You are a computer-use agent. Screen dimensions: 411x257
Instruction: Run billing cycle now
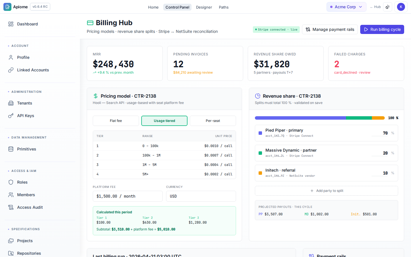coord(382,29)
